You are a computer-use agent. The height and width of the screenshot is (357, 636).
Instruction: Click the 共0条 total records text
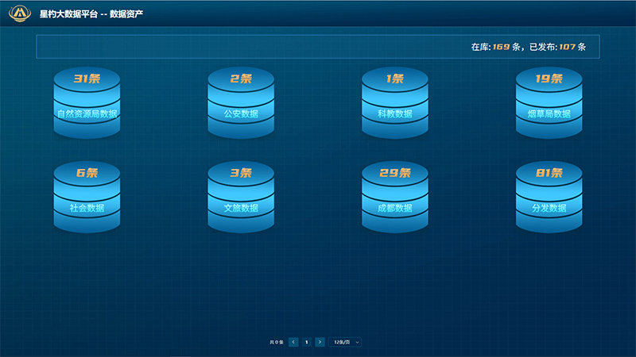point(277,342)
